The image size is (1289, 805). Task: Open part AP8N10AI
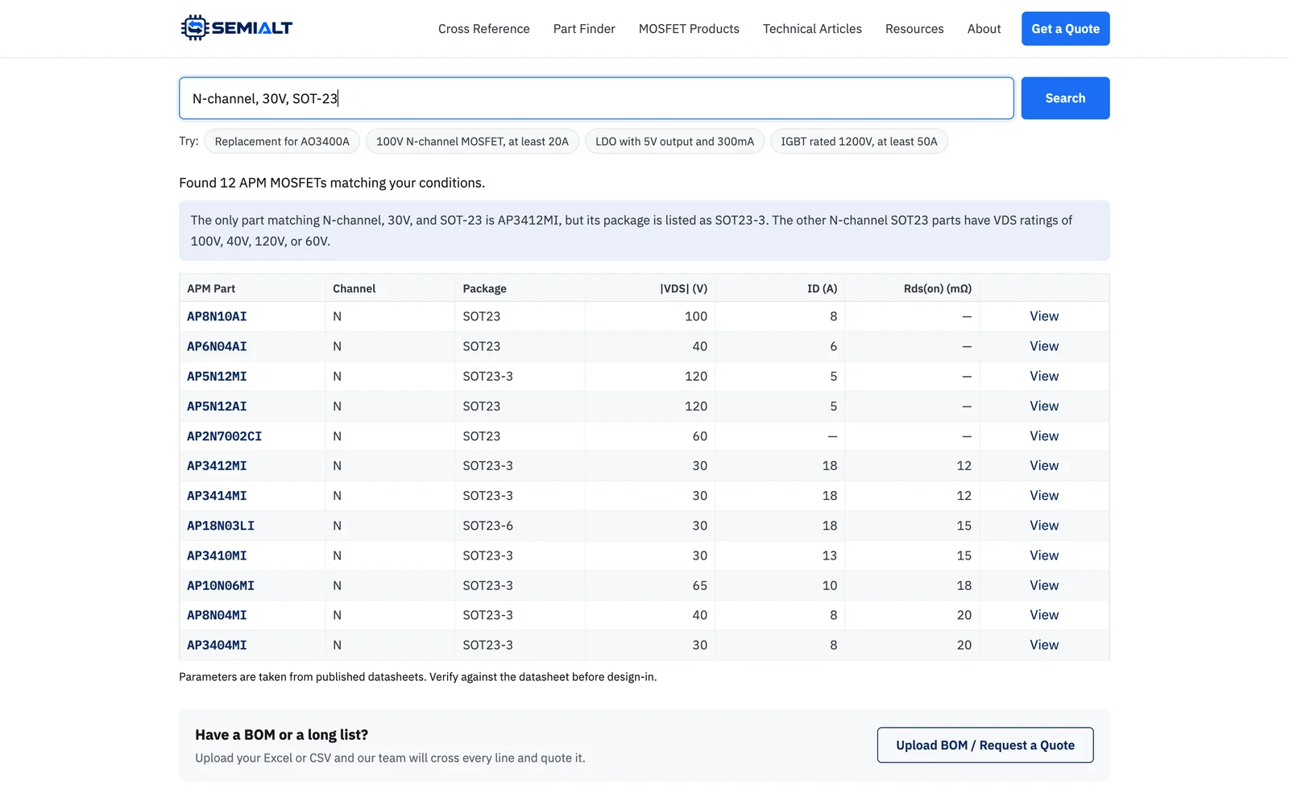[x=217, y=316]
